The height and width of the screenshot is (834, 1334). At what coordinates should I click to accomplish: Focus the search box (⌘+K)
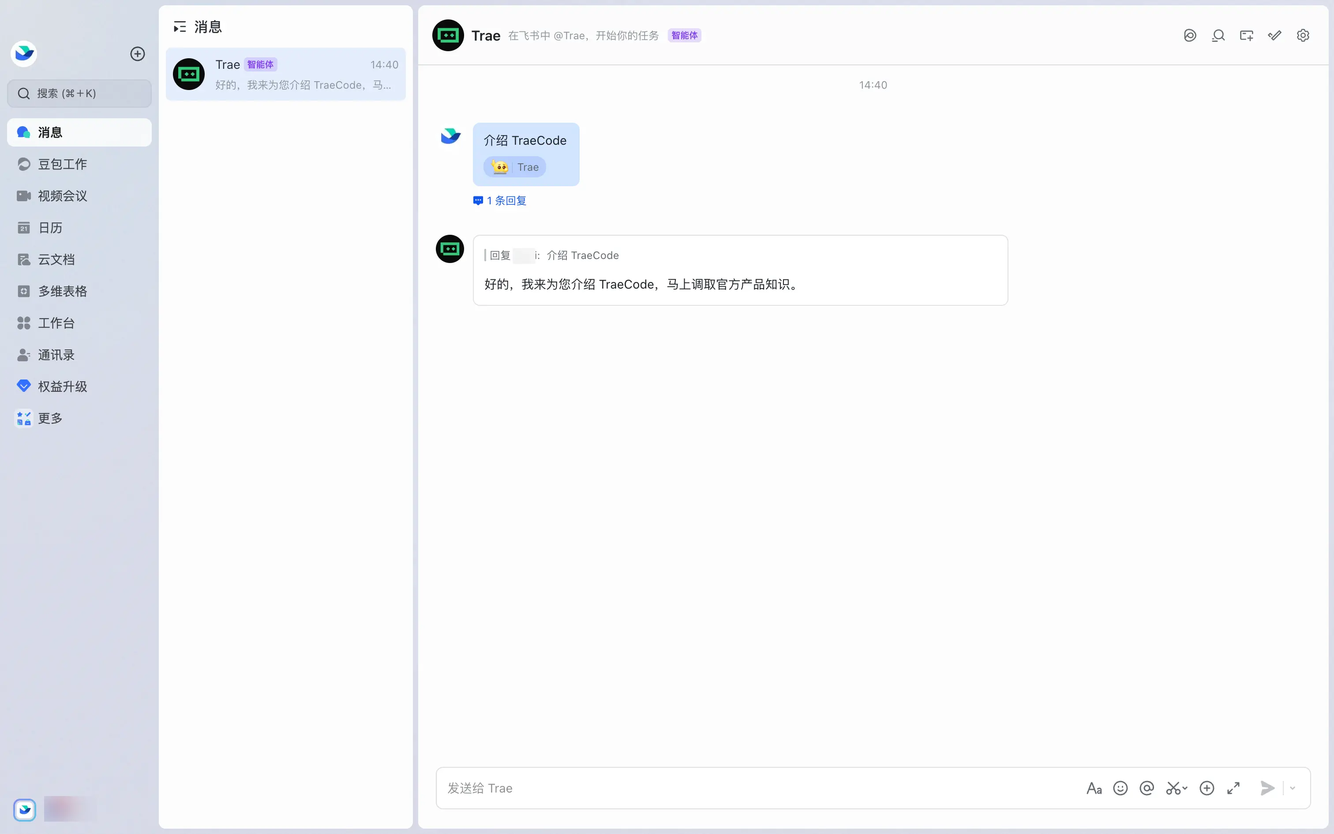point(79,93)
